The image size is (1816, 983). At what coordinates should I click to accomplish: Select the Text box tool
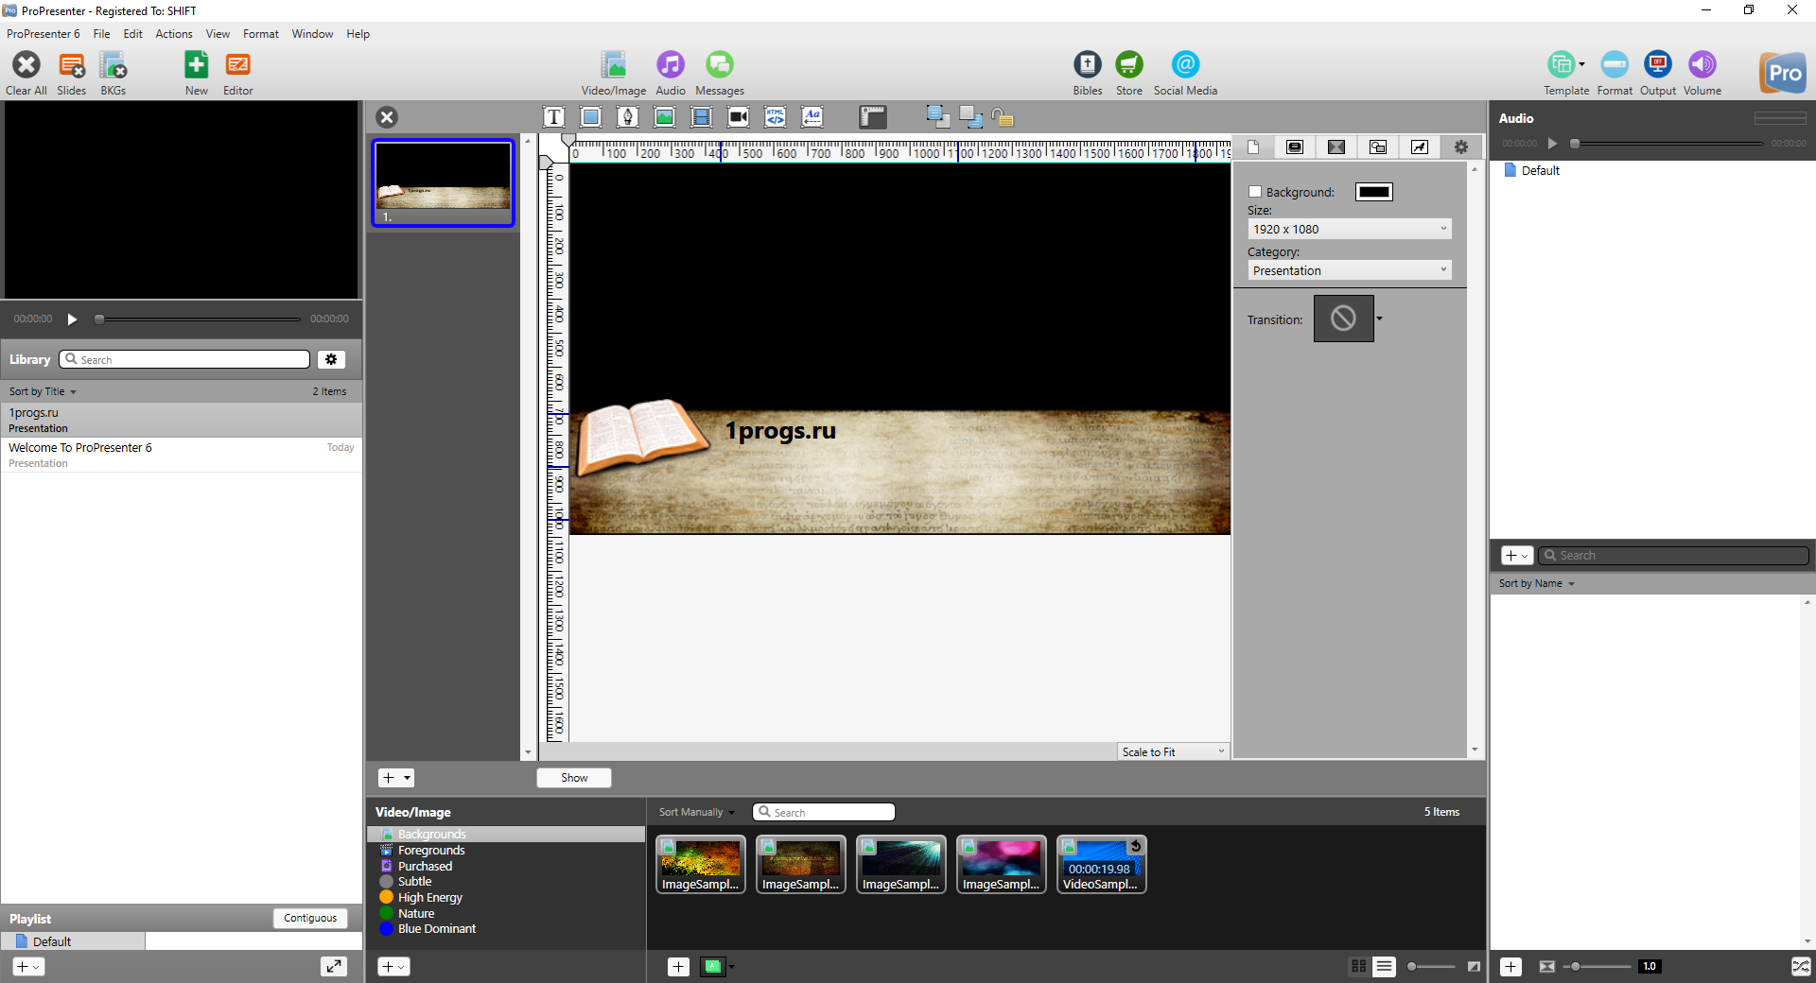(x=554, y=117)
